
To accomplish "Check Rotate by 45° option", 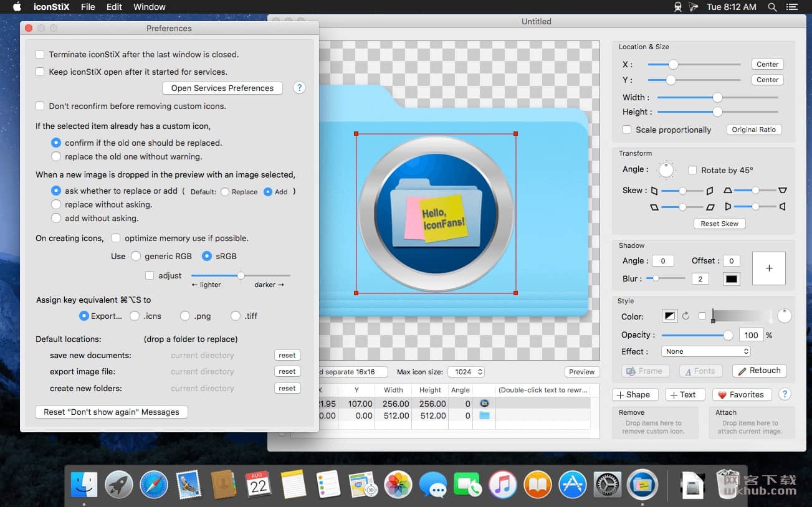I will point(692,170).
